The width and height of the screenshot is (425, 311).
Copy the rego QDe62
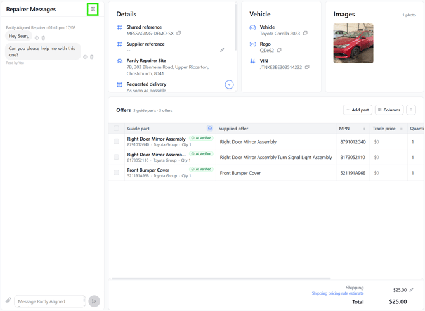pyautogui.click(x=279, y=50)
